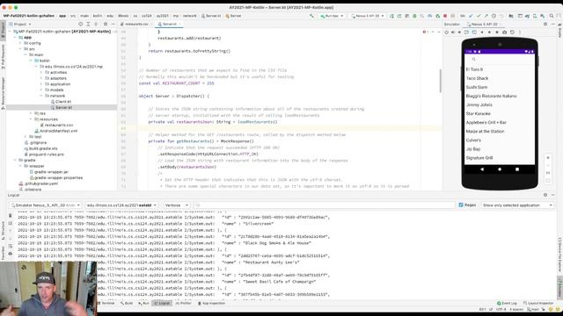Select the adapters package in tree
This screenshot has width=563, height=316.
[58, 78]
